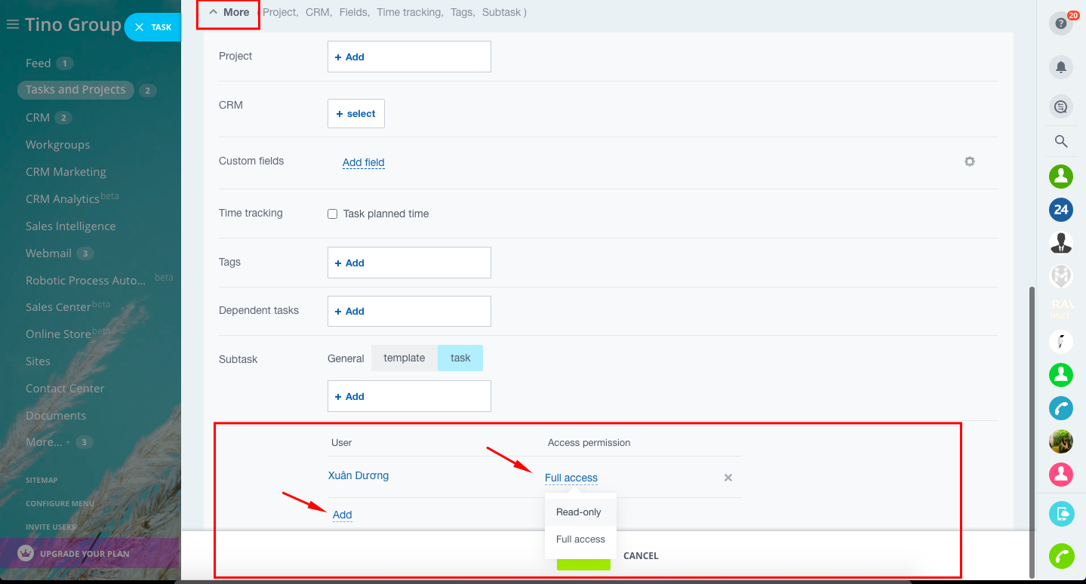Open the white avatar with pen

(x=1061, y=342)
